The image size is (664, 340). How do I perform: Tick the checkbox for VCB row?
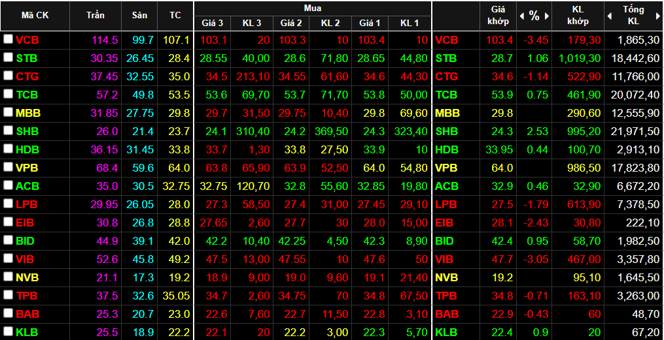tap(8, 40)
